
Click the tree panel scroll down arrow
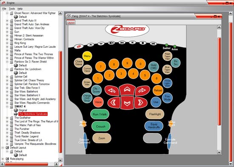pos(60,160)
